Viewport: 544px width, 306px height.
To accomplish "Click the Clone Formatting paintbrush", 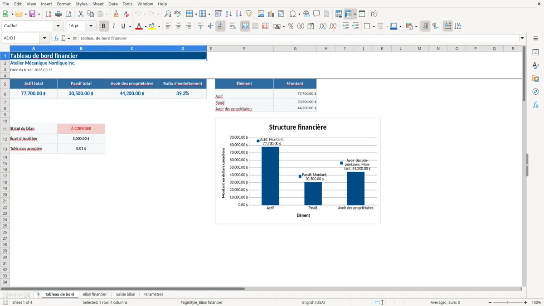I will point(117,14).
